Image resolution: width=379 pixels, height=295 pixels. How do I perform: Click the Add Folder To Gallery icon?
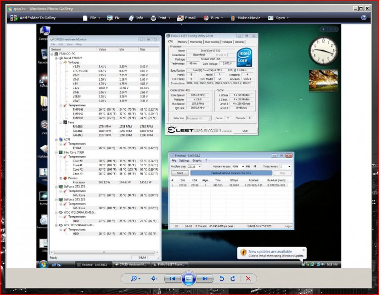14,18
